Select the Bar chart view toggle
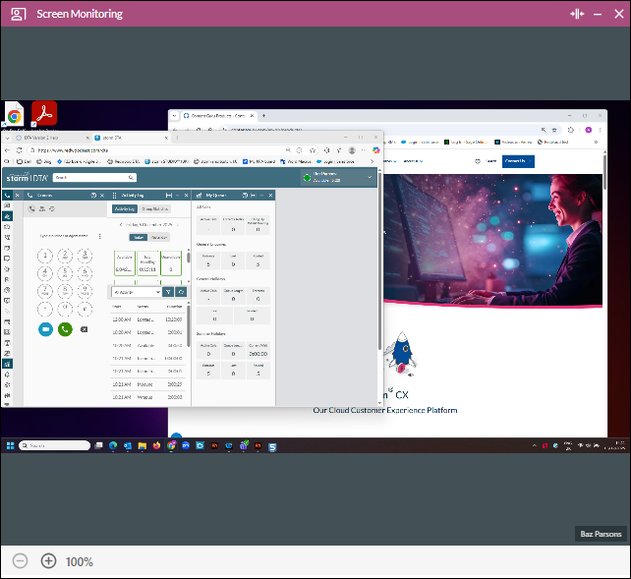The image size is (631, 579). tap(159, 237)
